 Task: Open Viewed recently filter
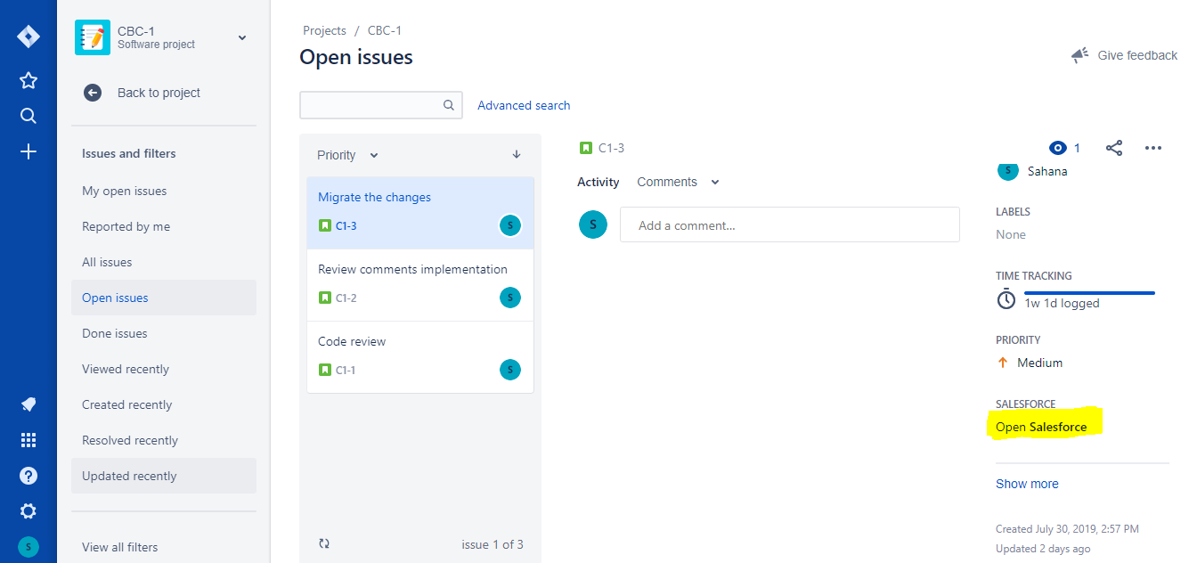pos(164,369)
